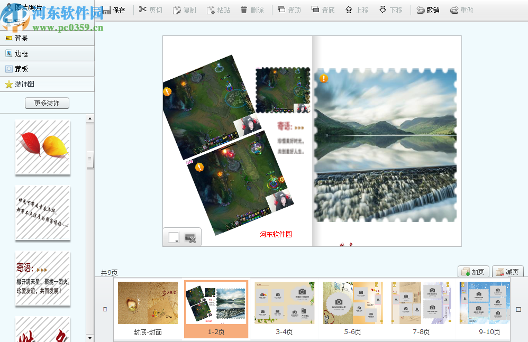Click warning icon on top-left game photo
Screen dimensions: 528x342
coord(167,91)
